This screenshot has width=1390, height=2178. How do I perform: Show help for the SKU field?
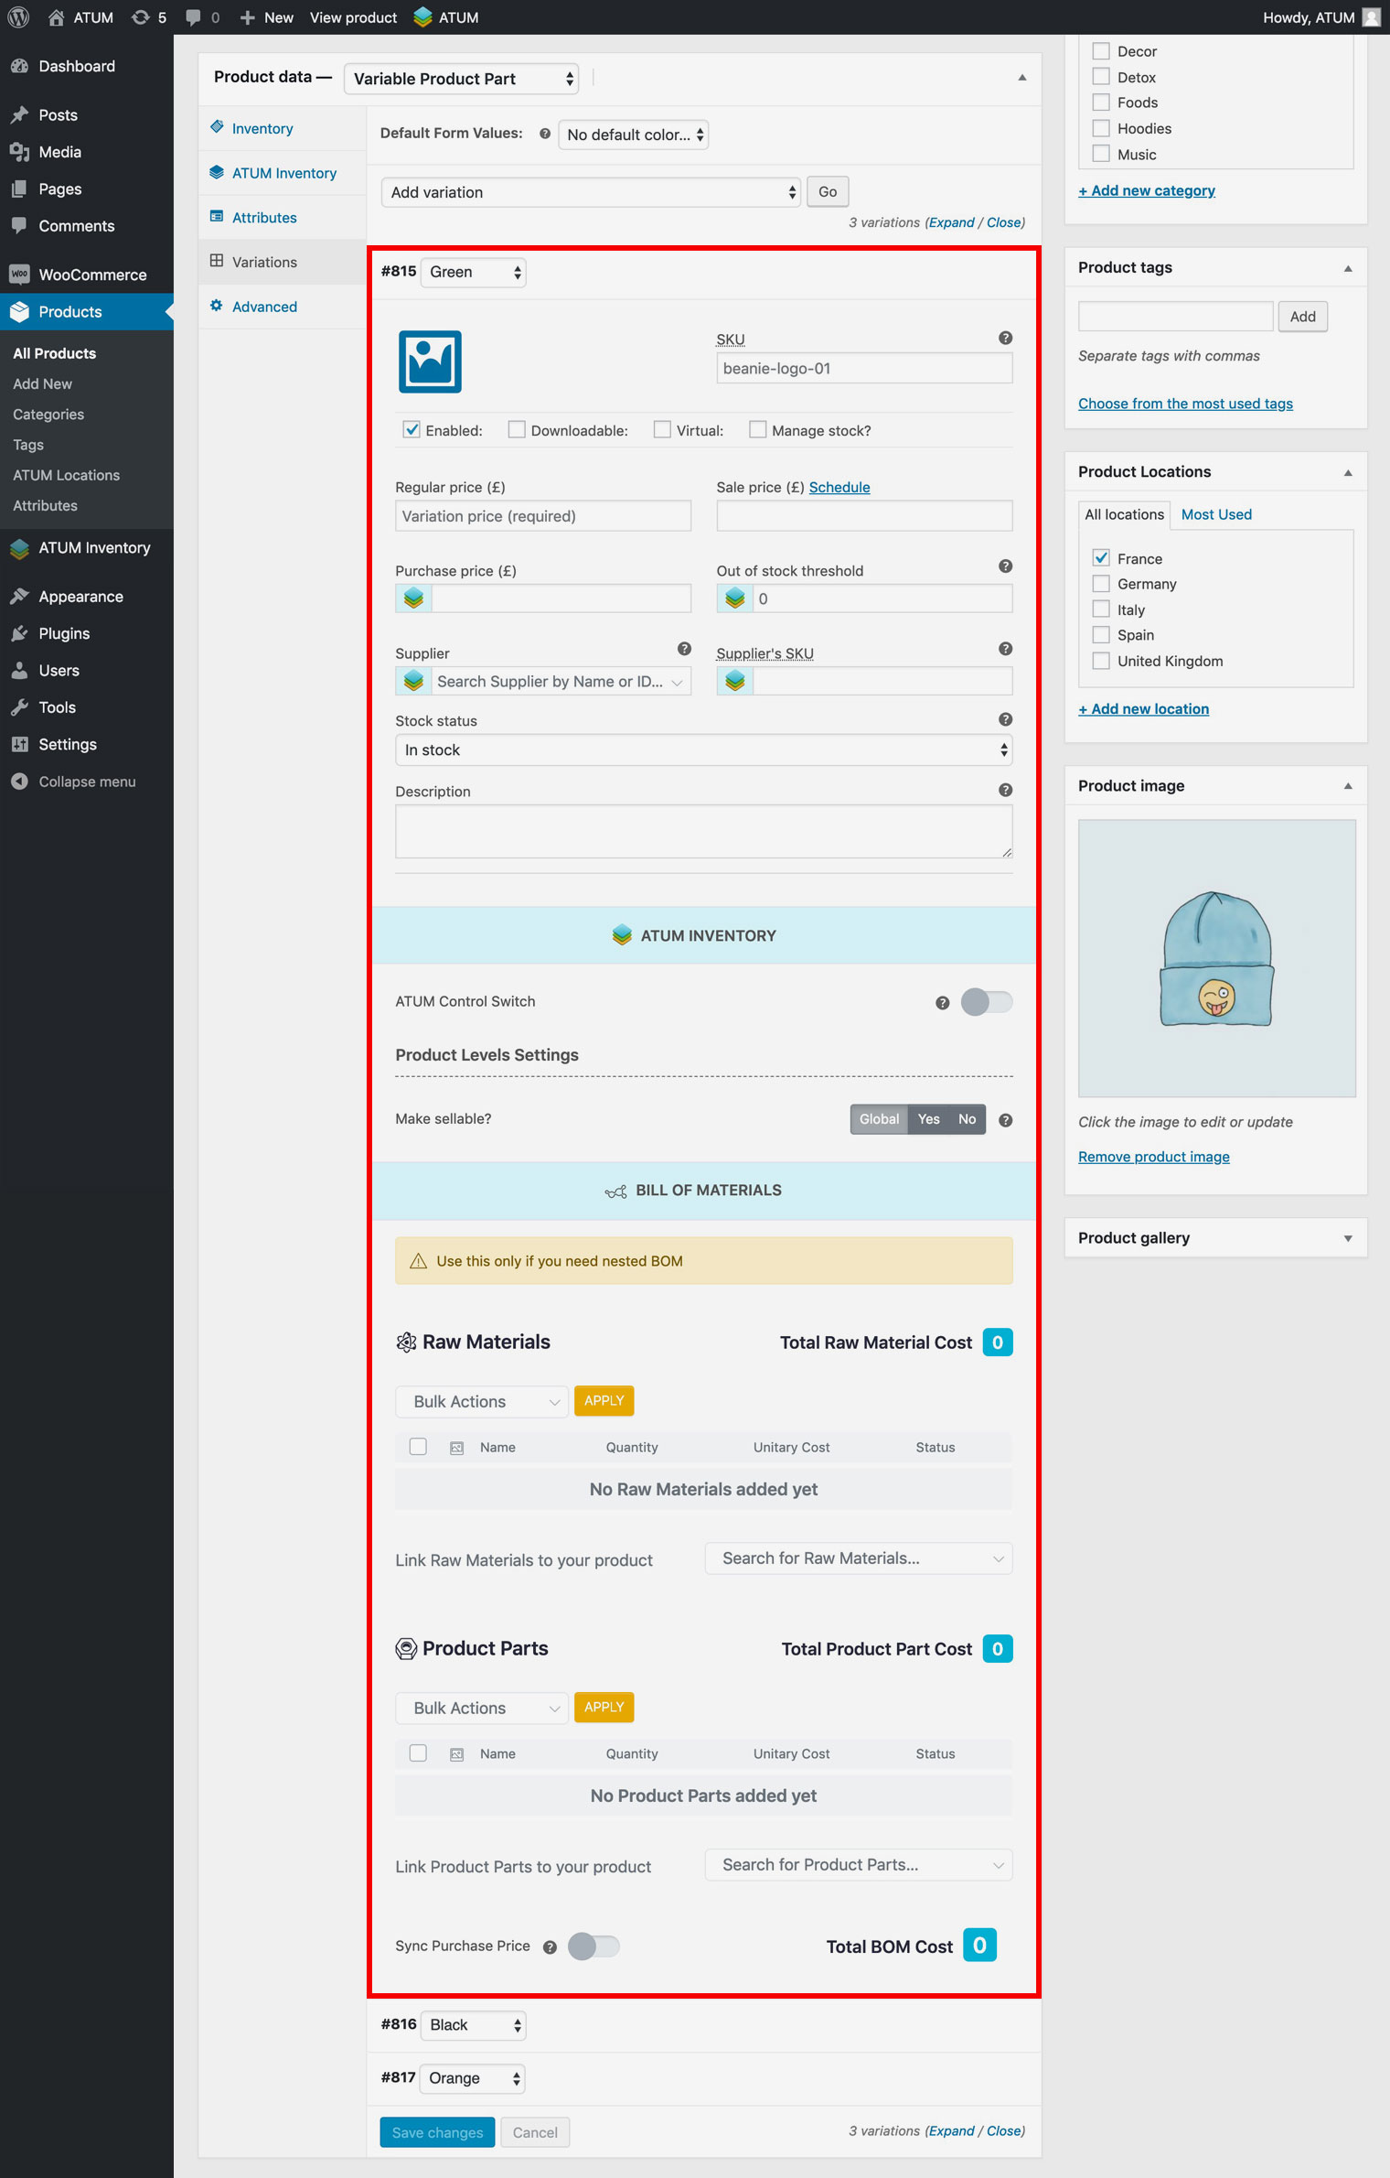click(1005, 338)
